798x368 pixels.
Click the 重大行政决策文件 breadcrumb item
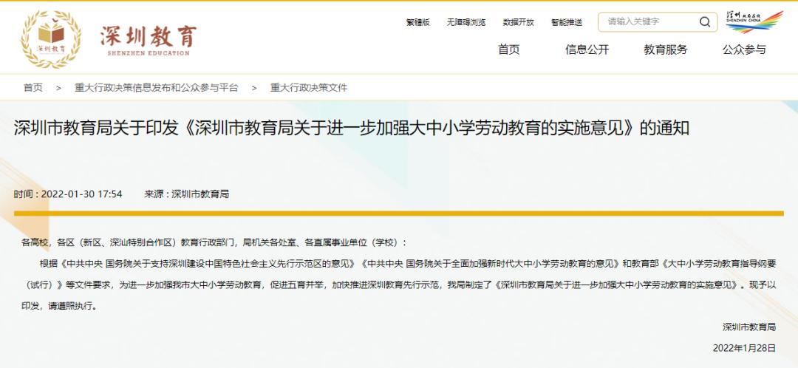coord(308,87)
